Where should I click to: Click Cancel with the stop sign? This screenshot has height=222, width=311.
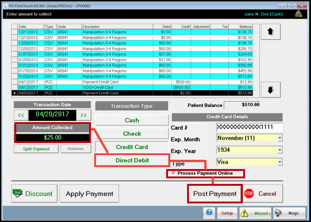click(x=263, y=194)
